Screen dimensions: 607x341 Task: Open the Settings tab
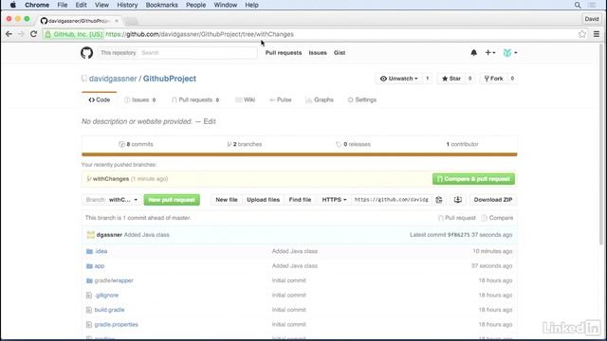pos(362,99)
